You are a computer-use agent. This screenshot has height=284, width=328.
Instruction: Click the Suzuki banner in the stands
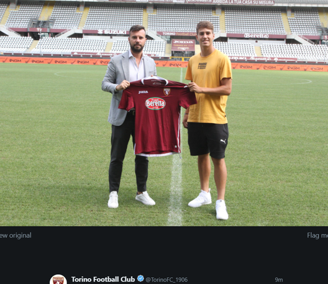112,32
